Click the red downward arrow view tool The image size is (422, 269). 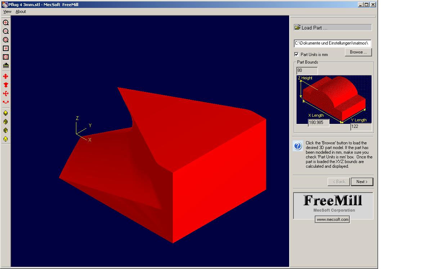click(6, 85)
